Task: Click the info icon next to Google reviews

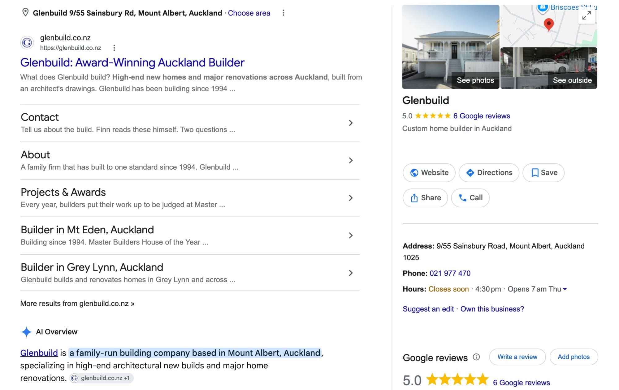Action: coord(476,357)
